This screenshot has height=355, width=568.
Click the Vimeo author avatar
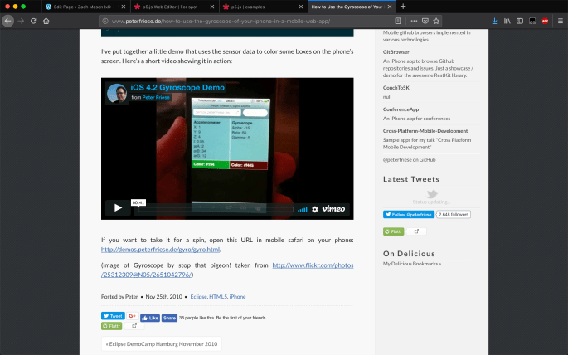click(x=117, y=93)
